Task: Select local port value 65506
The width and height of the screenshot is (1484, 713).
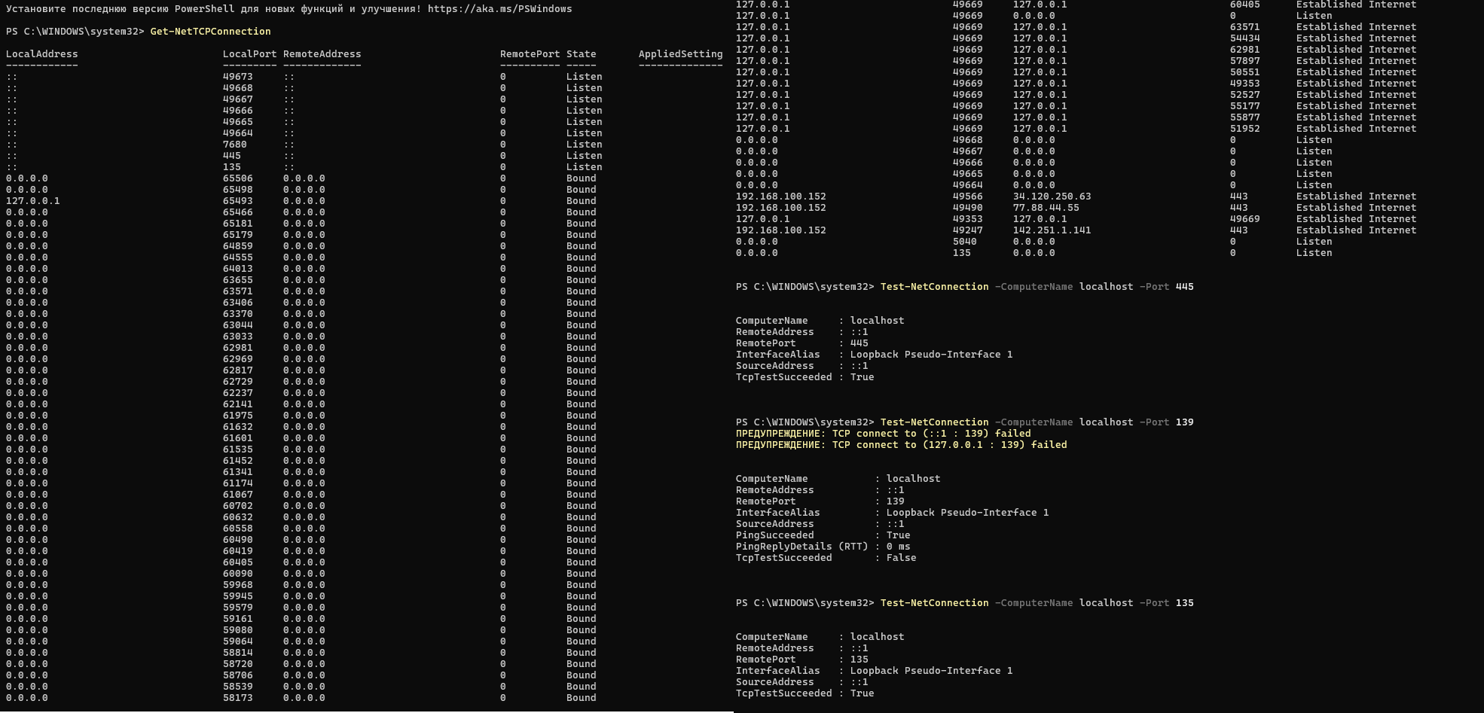Action: pyautogui.click(x=238, y=178)
